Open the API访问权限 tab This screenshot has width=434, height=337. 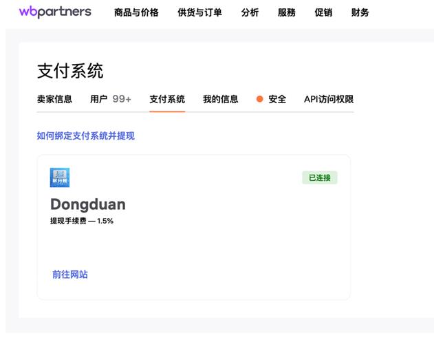click(x=329, y=99)
